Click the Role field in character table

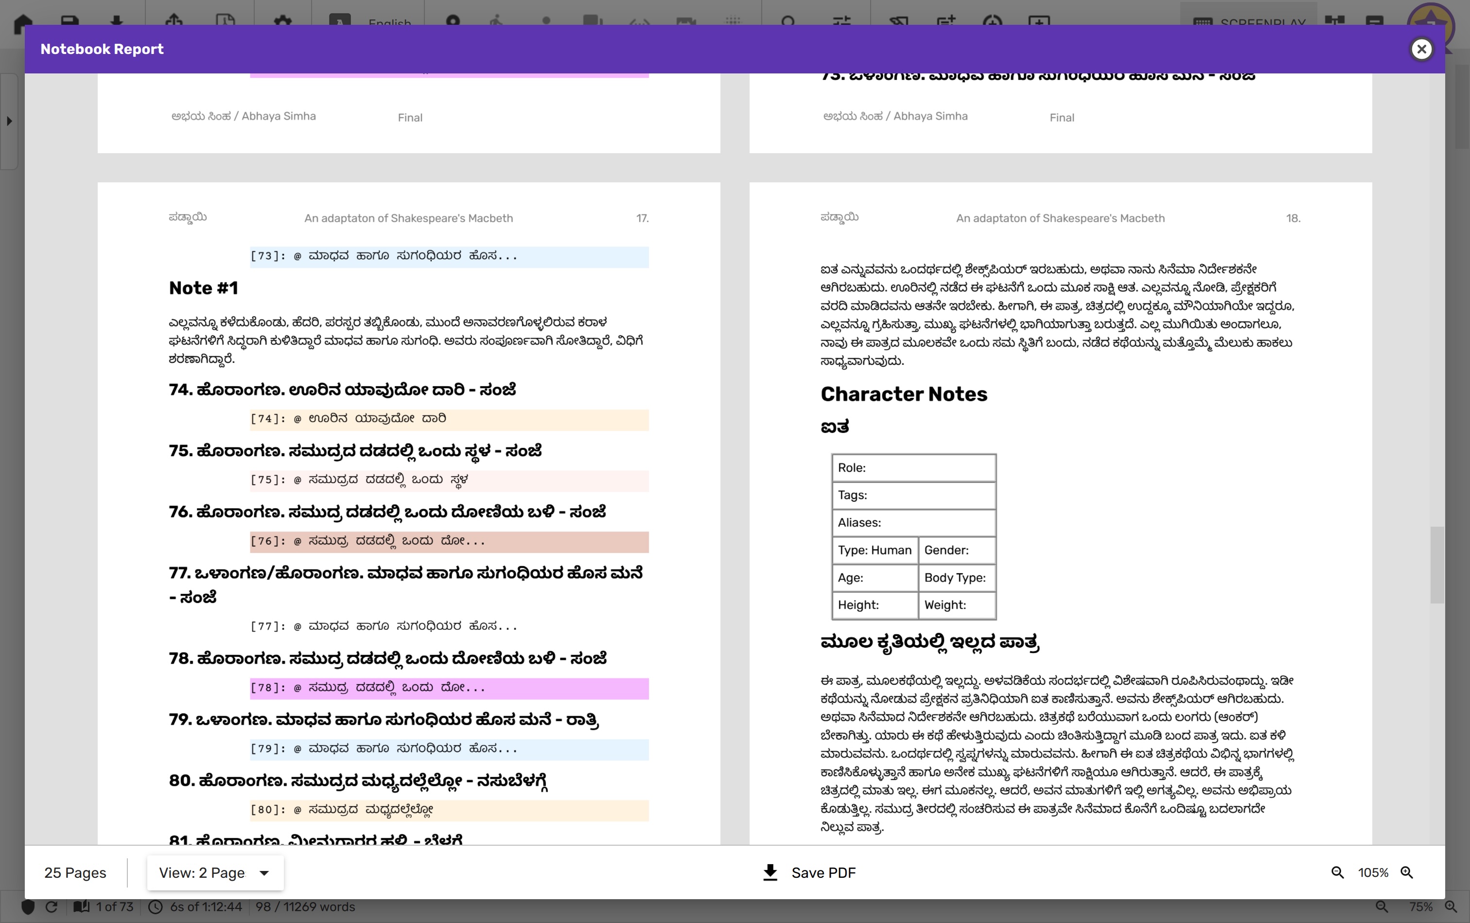(x=913, y=468)
